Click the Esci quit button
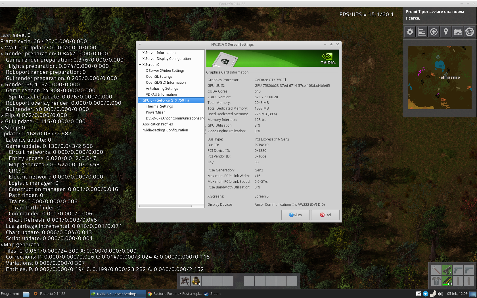This screenshot has width=477, height=298. (325, 215)
